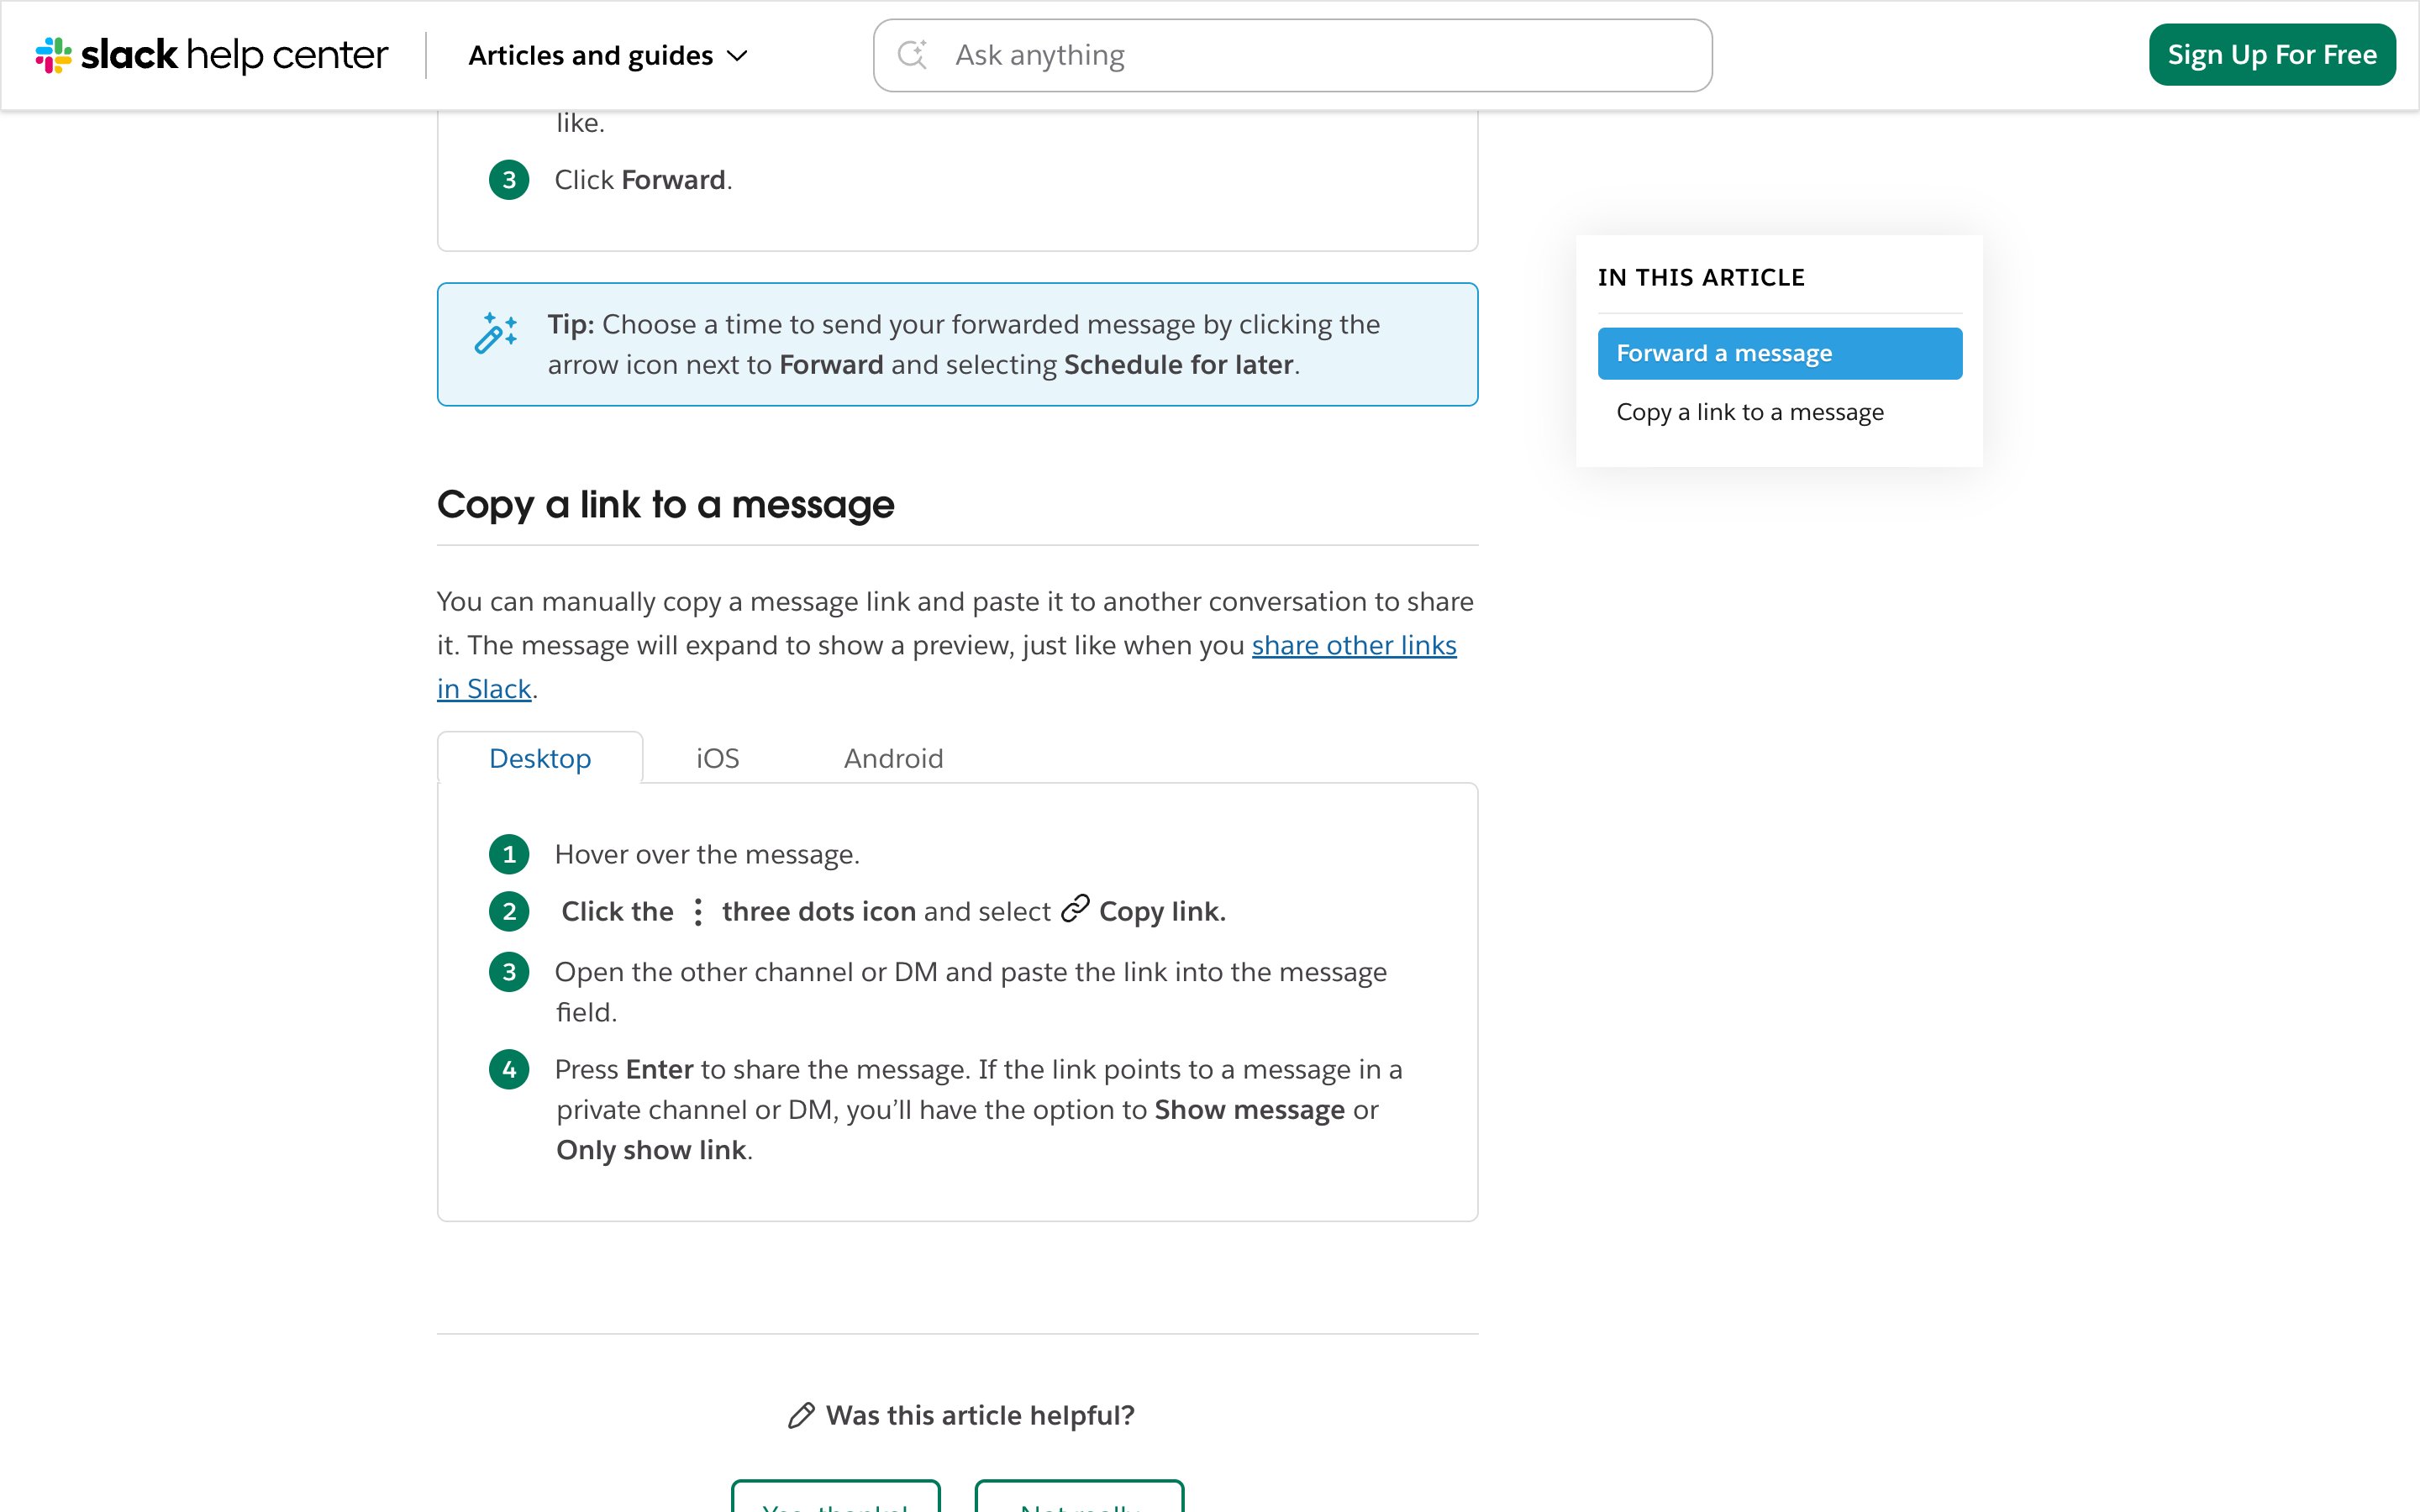Click the magic wand tip icon
This screenshot has height=1512, width=2420.
click(496, 334)
